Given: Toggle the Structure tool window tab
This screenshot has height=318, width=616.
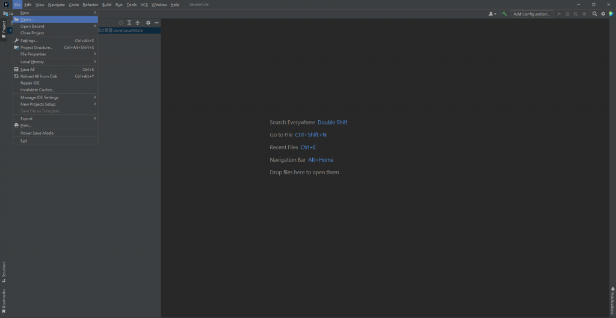Looking at the screenshot, I should tap(4, 272).
